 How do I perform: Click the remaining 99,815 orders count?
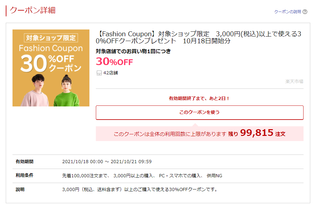pyautogui.click(x=257, y=133)
